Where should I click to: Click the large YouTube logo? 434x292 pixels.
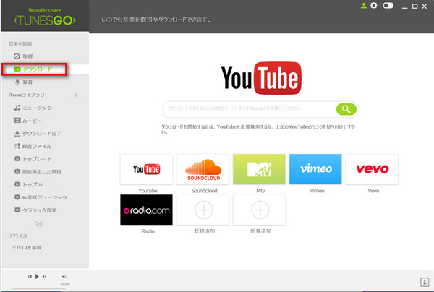[261, 78]
